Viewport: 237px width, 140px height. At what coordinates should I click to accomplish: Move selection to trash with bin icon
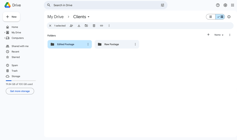94,26
